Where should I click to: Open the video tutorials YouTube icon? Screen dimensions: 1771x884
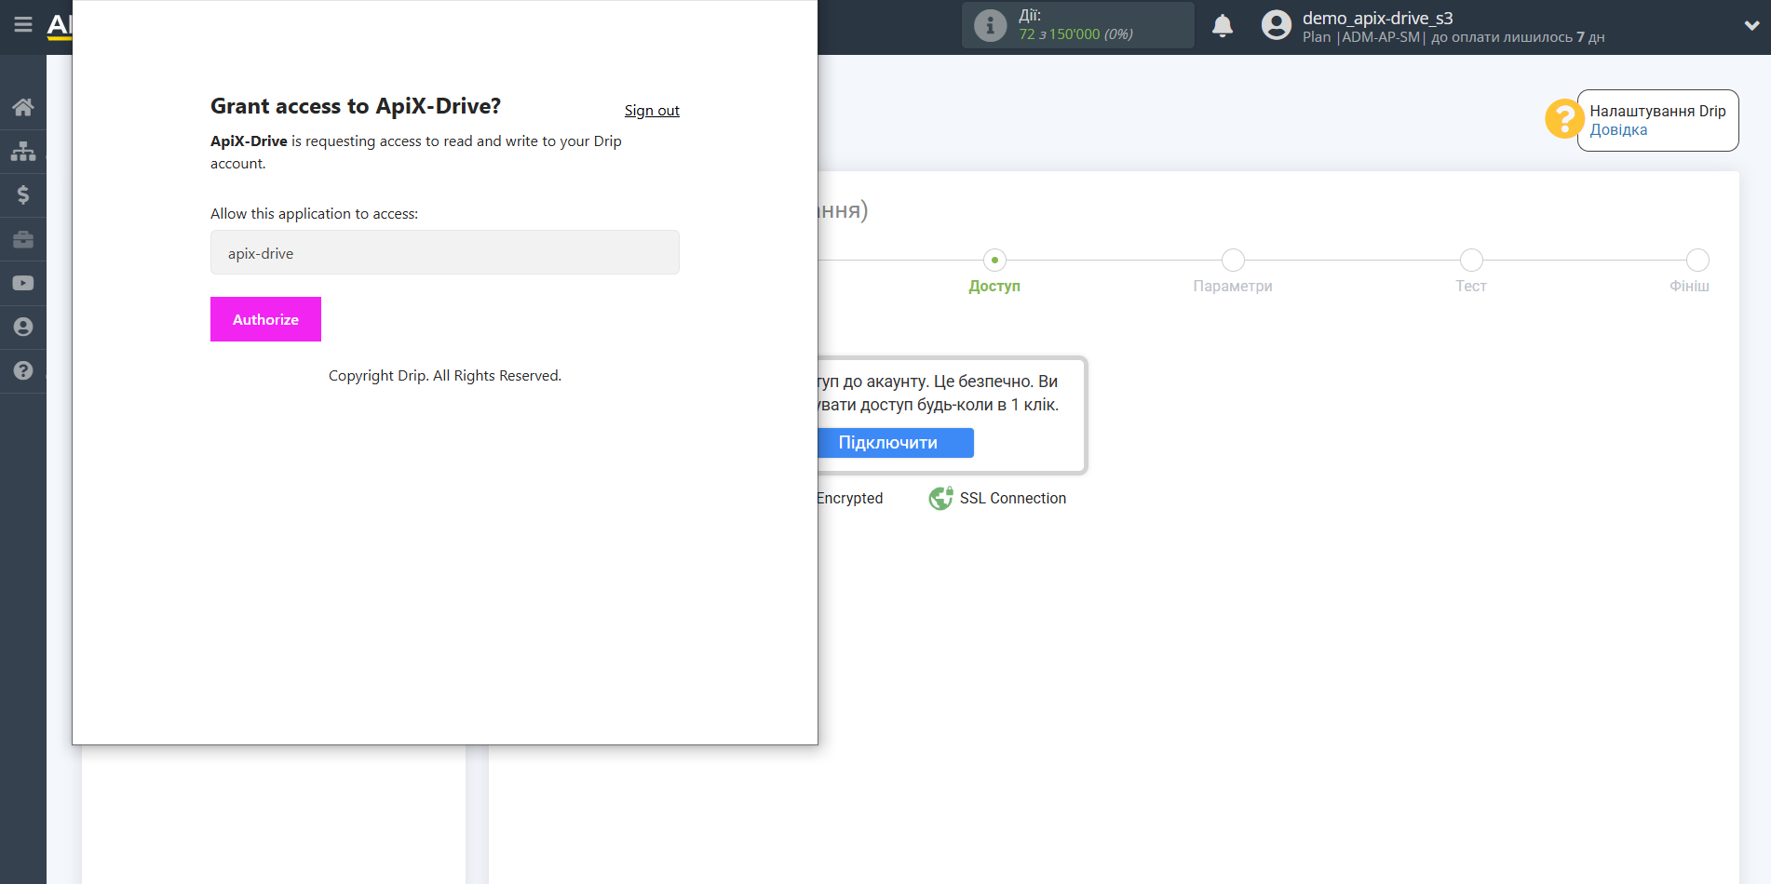[23, 283]
